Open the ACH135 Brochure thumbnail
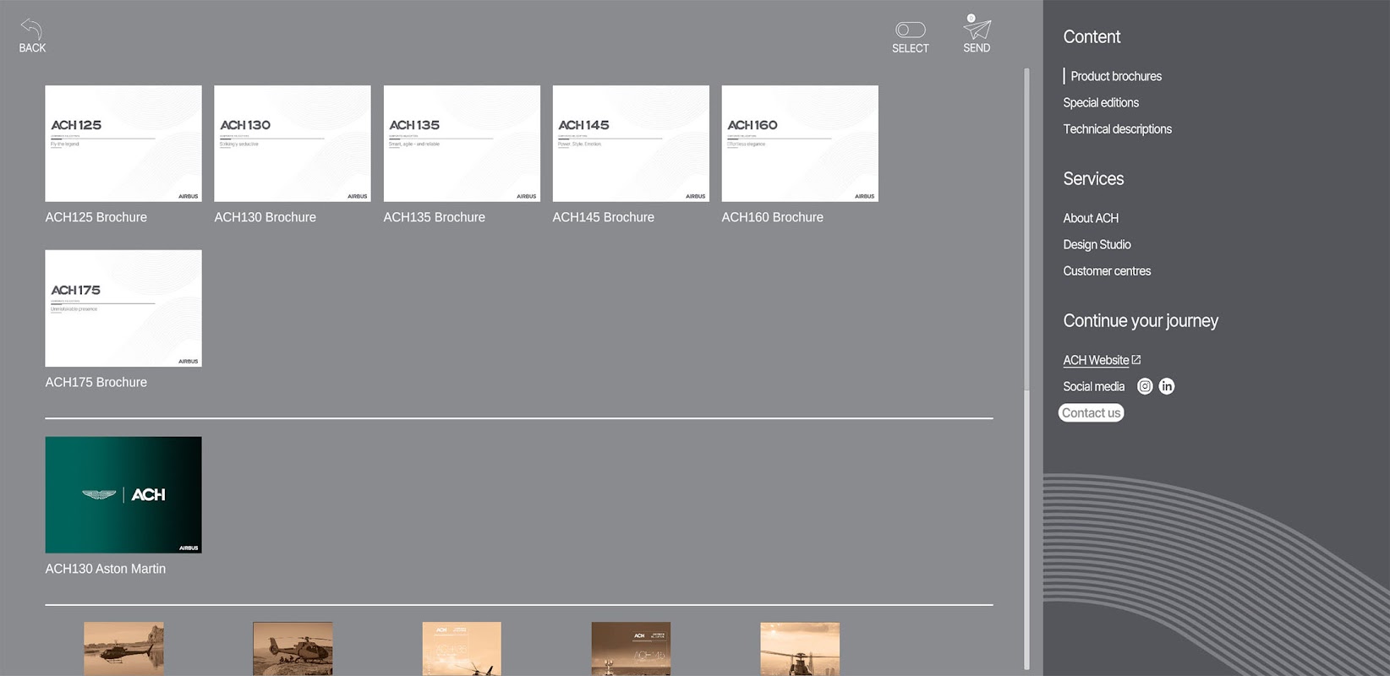 pyautogui.click(x=462, y=144)
